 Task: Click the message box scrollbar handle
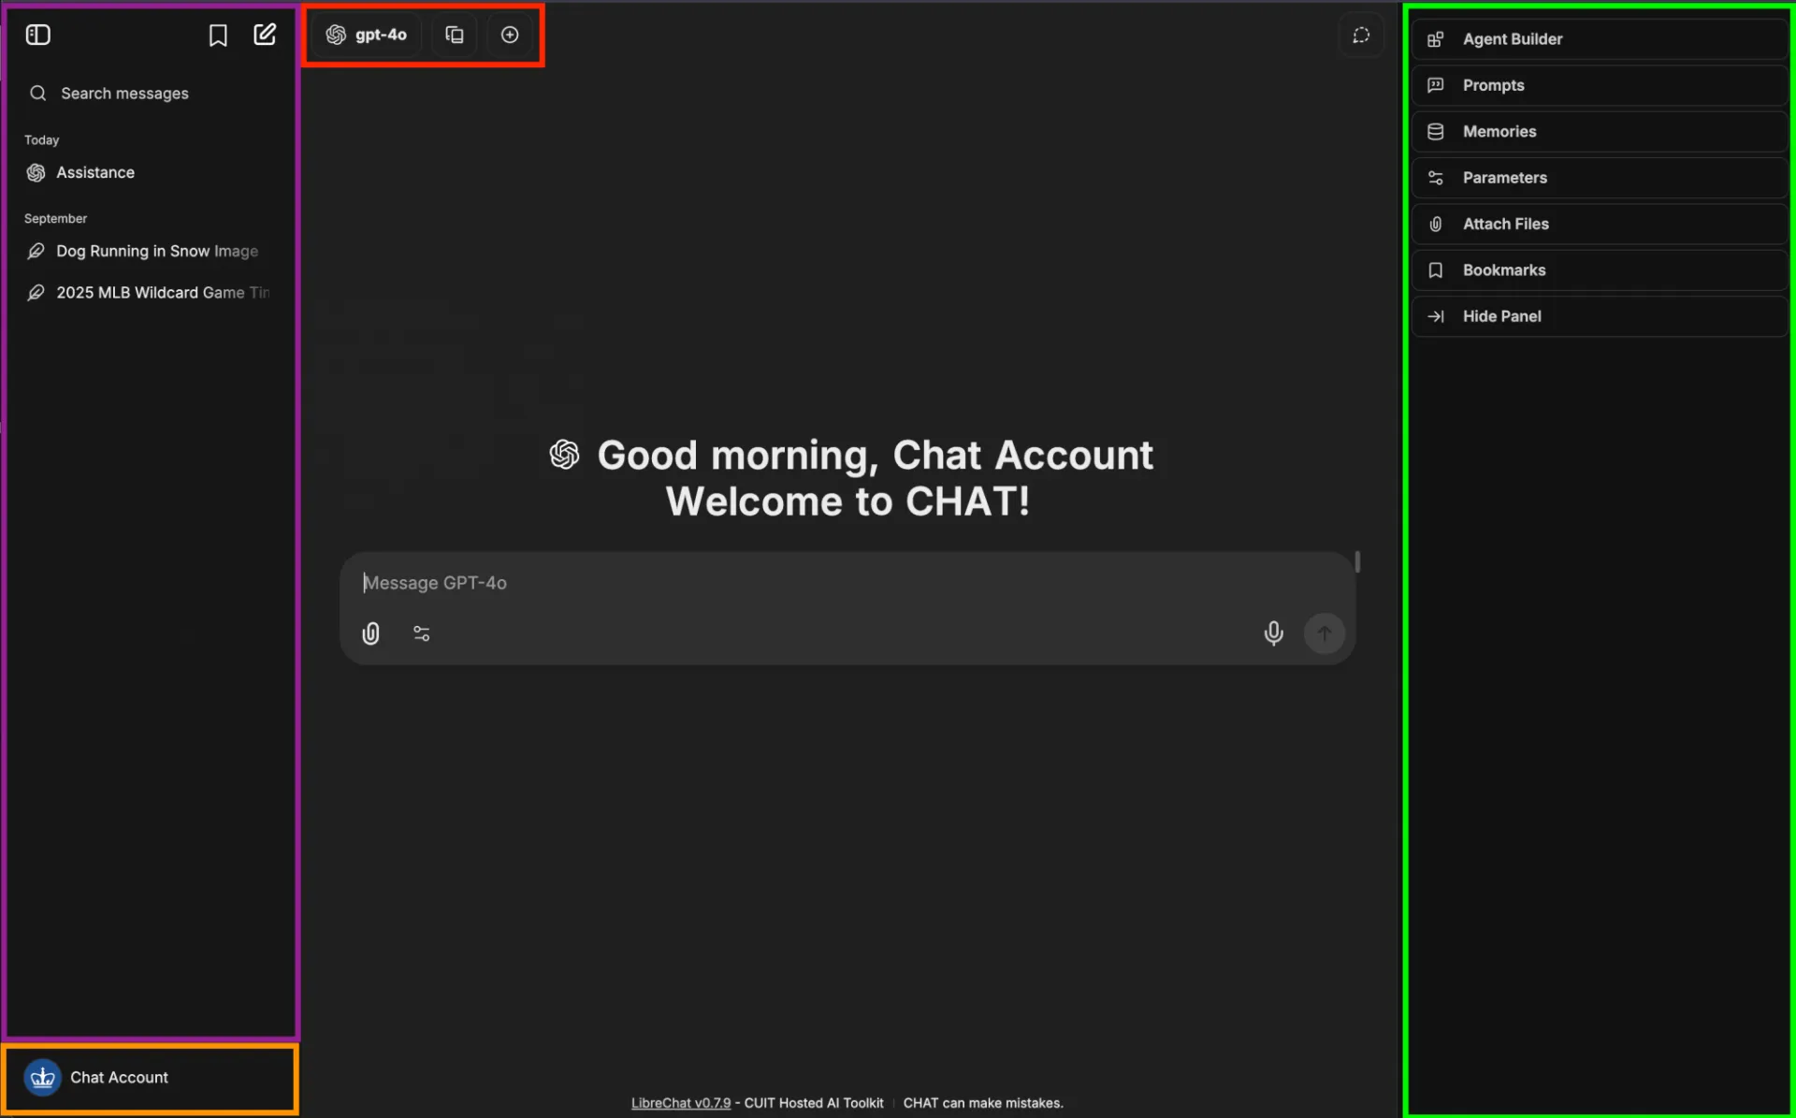pos(1357,561)
